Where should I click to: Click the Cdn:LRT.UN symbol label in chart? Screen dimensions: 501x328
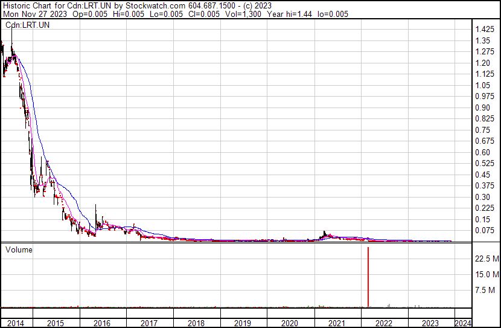pyautogui.click(x=28, y=25)
